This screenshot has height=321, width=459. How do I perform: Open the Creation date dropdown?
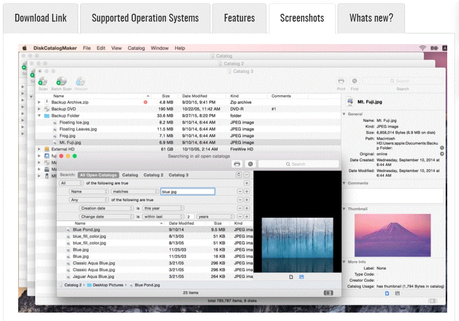pyautogui.click(x=107, y=208)
